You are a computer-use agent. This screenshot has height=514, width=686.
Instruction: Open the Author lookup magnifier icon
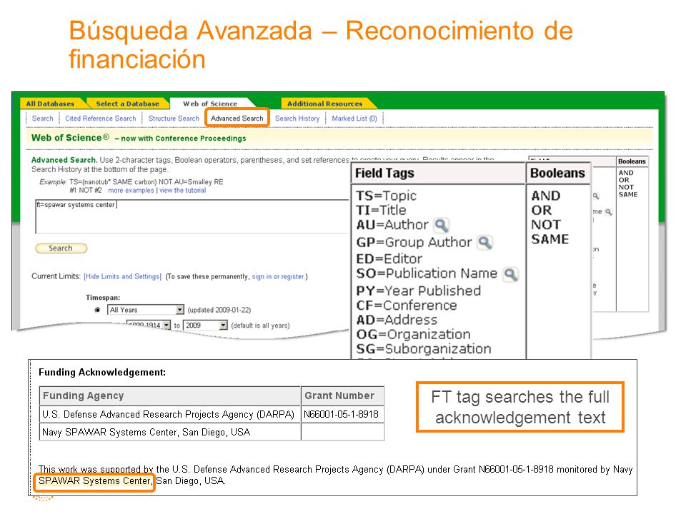pos(442,225)
